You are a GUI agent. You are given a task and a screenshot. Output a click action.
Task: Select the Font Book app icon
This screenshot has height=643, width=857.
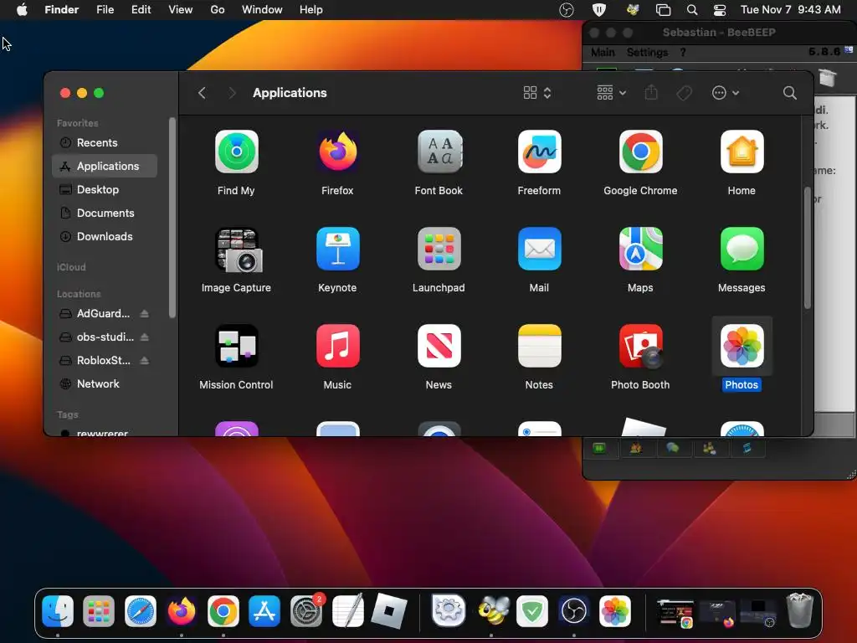[439, 152]
